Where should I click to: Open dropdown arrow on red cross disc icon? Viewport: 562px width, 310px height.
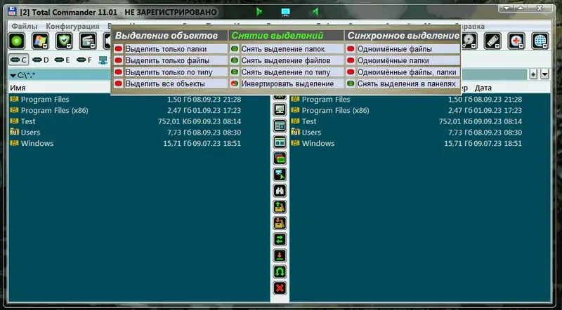tap(521, 46)
